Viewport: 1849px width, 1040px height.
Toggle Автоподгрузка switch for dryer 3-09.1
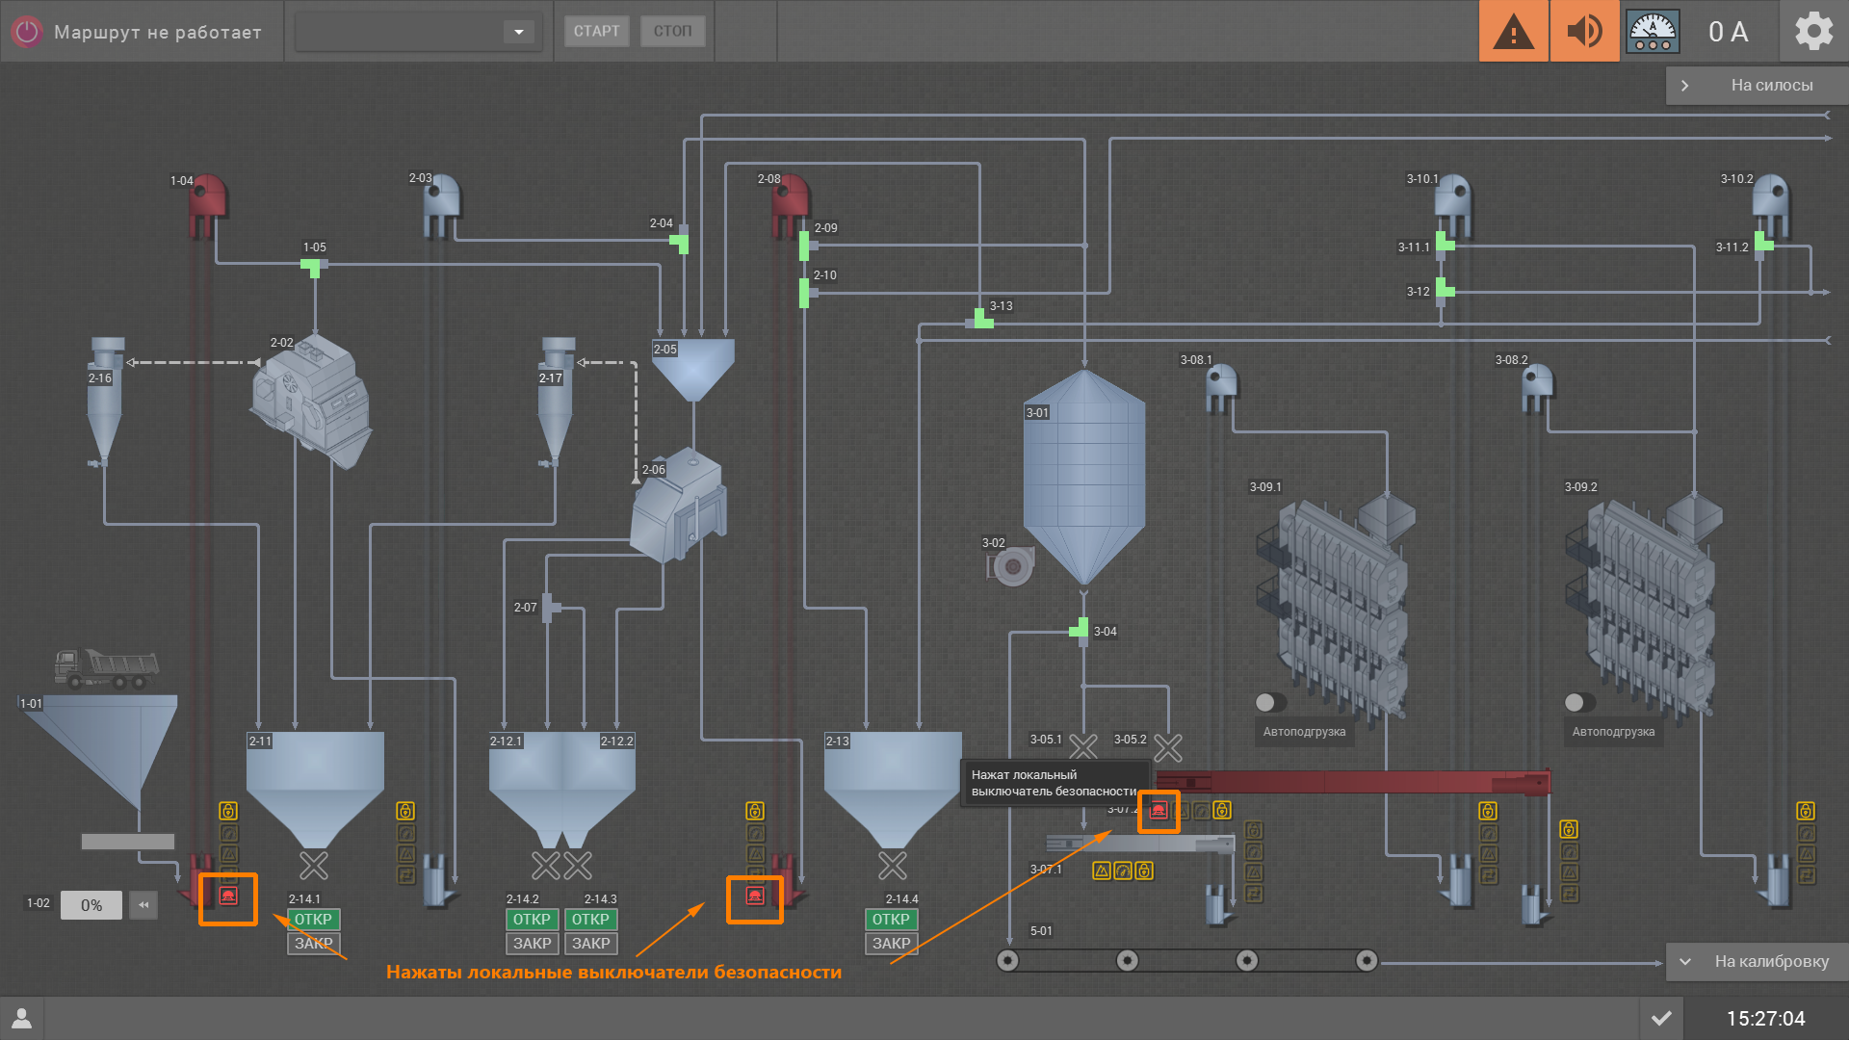pos(1270,702)
